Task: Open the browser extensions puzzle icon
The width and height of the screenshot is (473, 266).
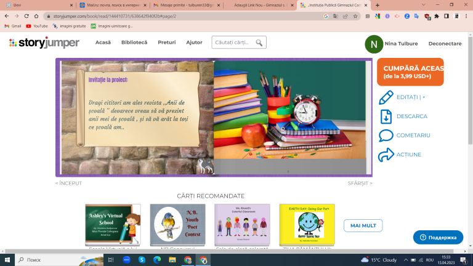Action: 437,16
